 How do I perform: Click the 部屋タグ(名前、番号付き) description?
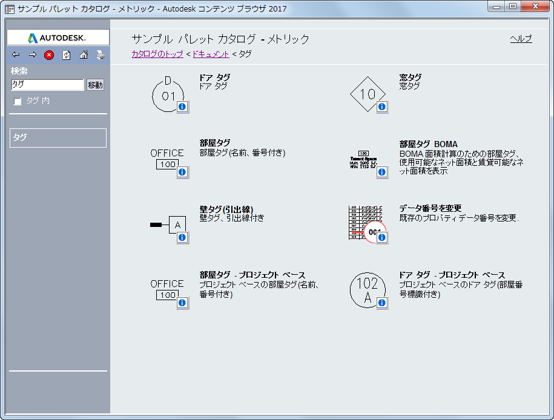(242, 153)
